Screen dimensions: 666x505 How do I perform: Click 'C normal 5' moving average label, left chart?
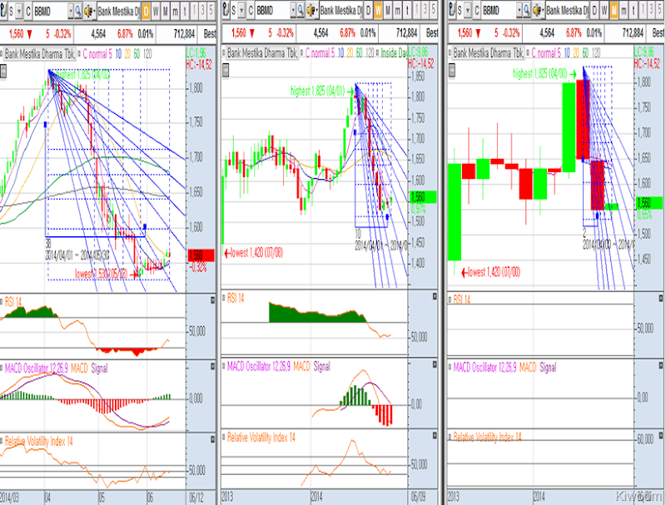[x=97, y=54]
